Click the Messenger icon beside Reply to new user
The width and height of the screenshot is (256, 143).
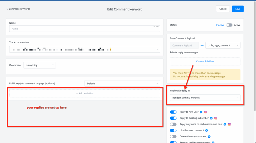201,112
